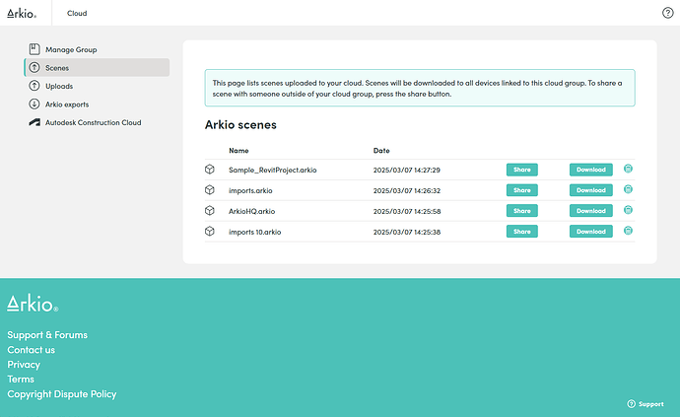
Task: Click date 2025/03/07 14:25:38
Action: pyautogui.click(x=407, y=232)
